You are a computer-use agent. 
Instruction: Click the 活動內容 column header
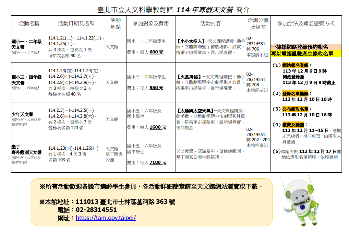tap(211, 23)
